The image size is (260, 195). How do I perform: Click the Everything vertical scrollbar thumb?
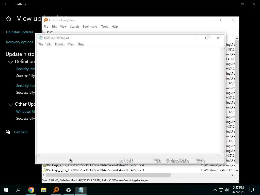(x=237, y=102)
